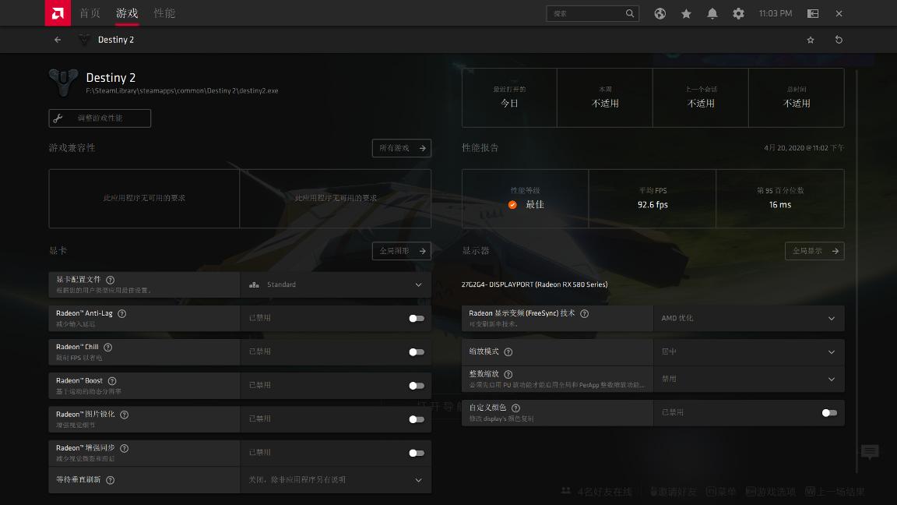Open the chat bubble icon near bottom right
This screenshot has width=897, height=505.
click(x=869, y=452)
